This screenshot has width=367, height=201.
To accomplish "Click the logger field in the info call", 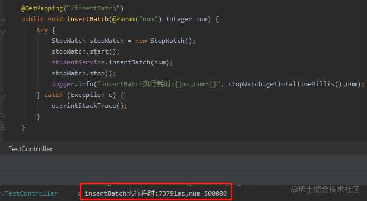I will click(63, 84).
